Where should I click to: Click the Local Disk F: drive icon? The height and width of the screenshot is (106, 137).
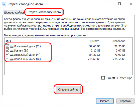pos(12,55)
